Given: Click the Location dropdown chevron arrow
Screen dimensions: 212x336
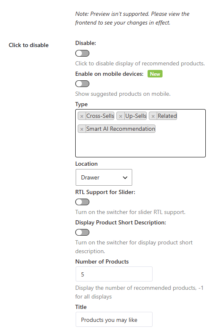Looking at the screenshot, I should [x=125, y=178].
